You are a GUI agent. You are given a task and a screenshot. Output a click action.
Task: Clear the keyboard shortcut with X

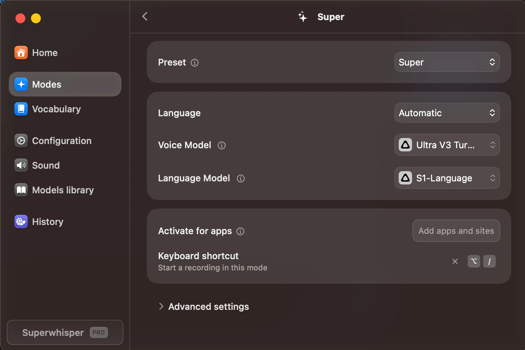click(455, 261)
